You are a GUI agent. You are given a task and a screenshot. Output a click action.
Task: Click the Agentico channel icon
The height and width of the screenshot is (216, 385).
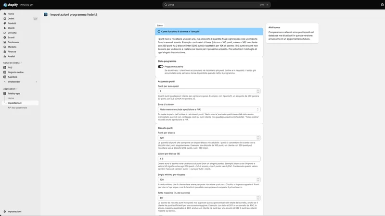(5, 77)
